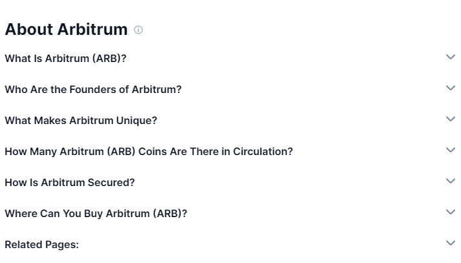Click chevron next to Founders of Arbitrum question
Image resolution: width=461 pixels, height=263 pixels.
click(x=451, y=89)
